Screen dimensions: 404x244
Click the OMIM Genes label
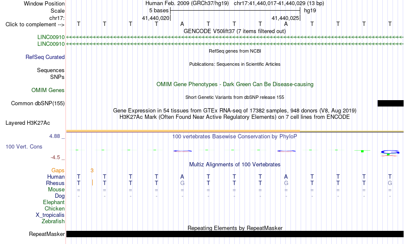point(48,90)
